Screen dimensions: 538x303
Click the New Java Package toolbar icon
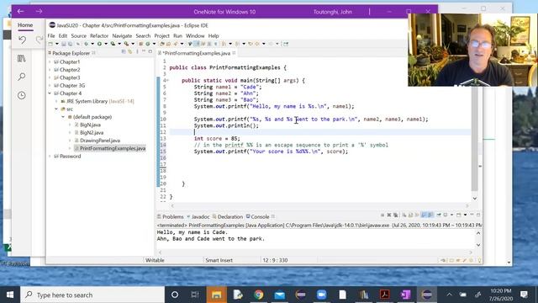pyautogui.click(x=140, y=44)
